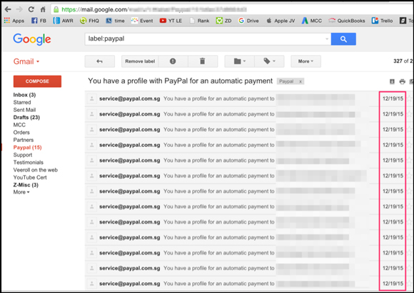Click the browser reload icon

[x=31, y=9]
